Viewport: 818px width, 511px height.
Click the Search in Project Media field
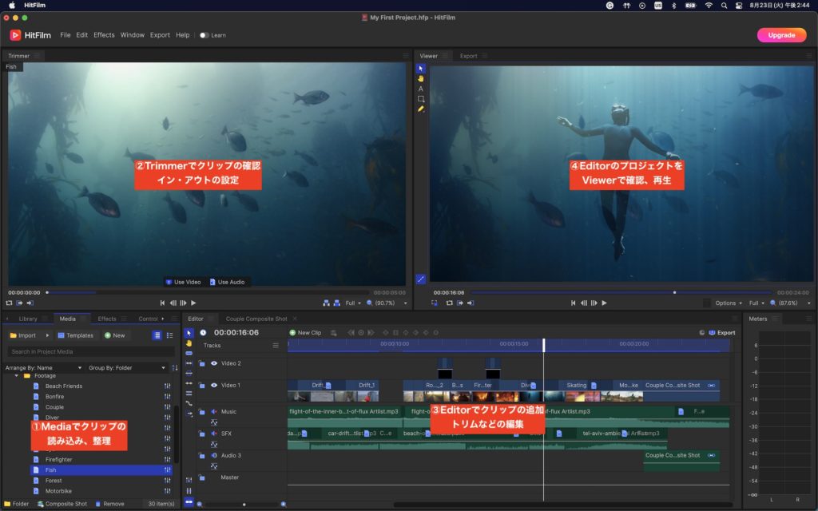tap(89, 351)
